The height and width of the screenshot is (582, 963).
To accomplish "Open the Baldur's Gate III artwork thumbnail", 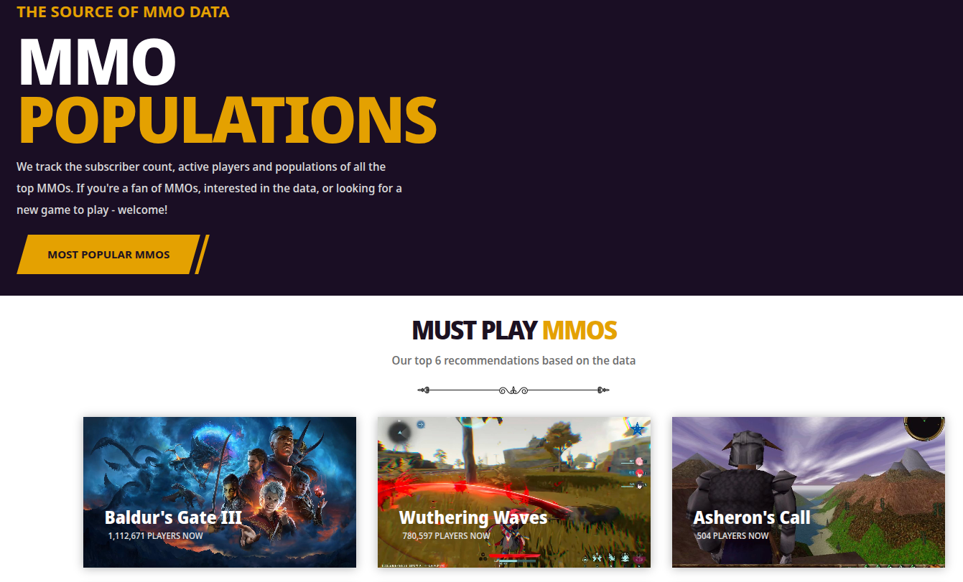I will tap(220, 492).
